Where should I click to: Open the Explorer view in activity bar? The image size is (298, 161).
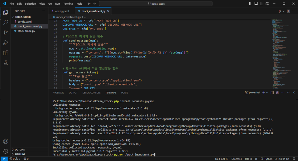click(6, 12)
